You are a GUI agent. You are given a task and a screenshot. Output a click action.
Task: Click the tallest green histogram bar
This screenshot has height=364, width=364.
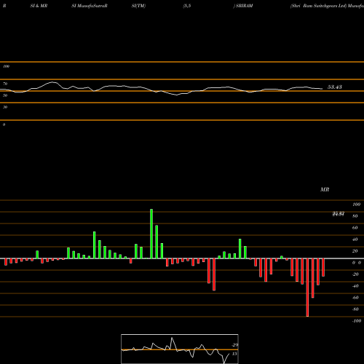click(151, 234)
